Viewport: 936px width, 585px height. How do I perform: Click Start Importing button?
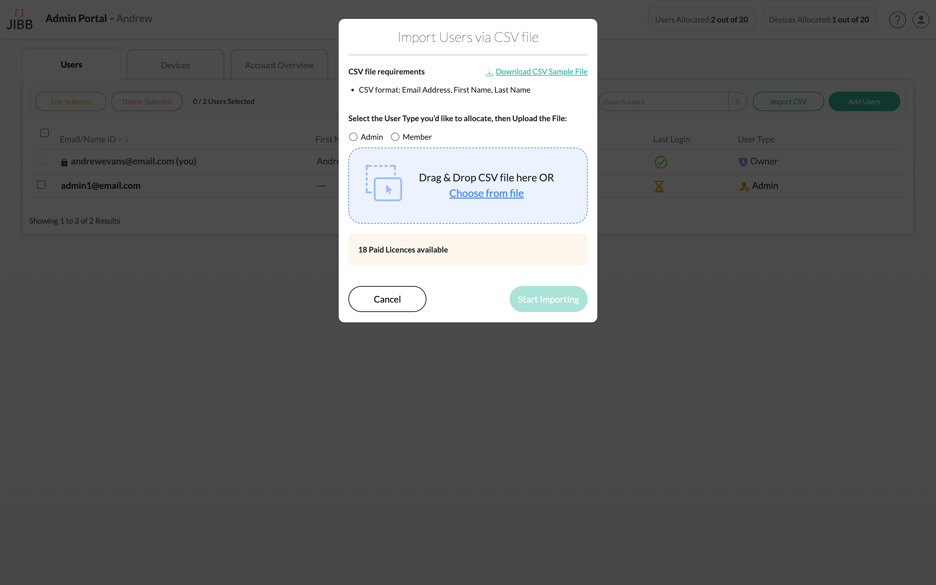549,299
